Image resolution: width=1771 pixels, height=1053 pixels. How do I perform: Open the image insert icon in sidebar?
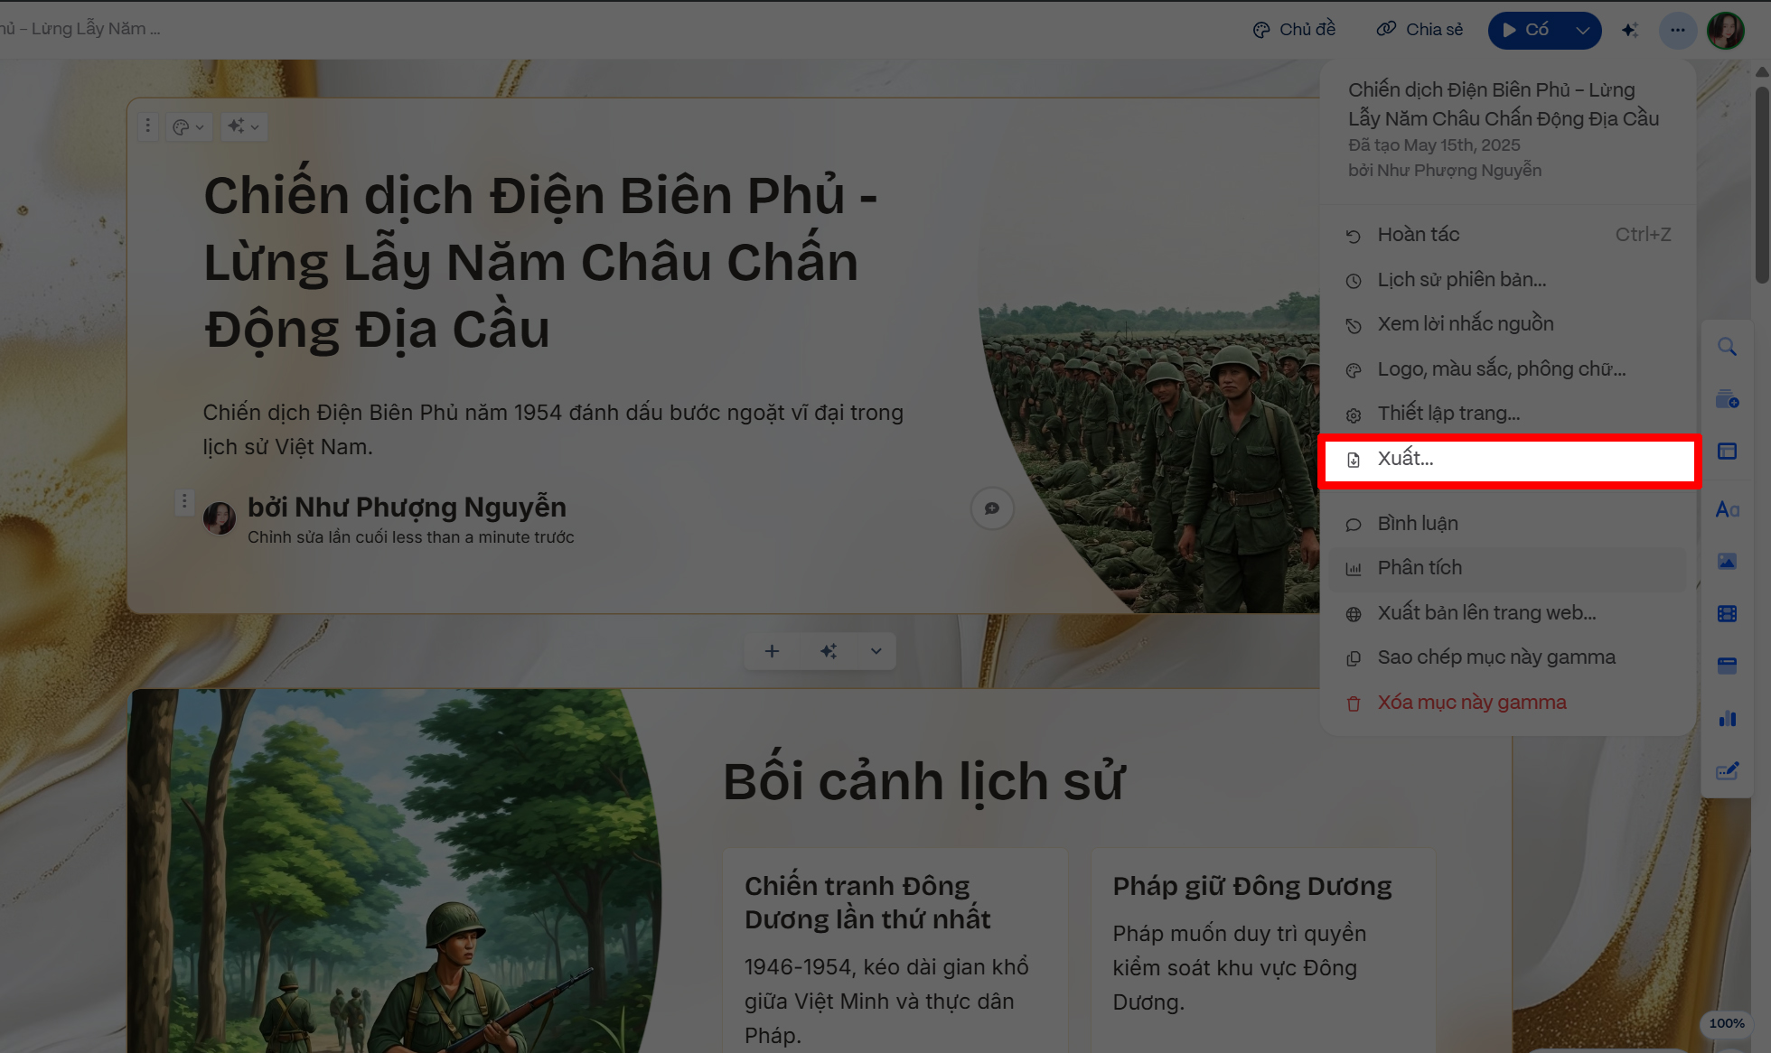coord(1727,562)
